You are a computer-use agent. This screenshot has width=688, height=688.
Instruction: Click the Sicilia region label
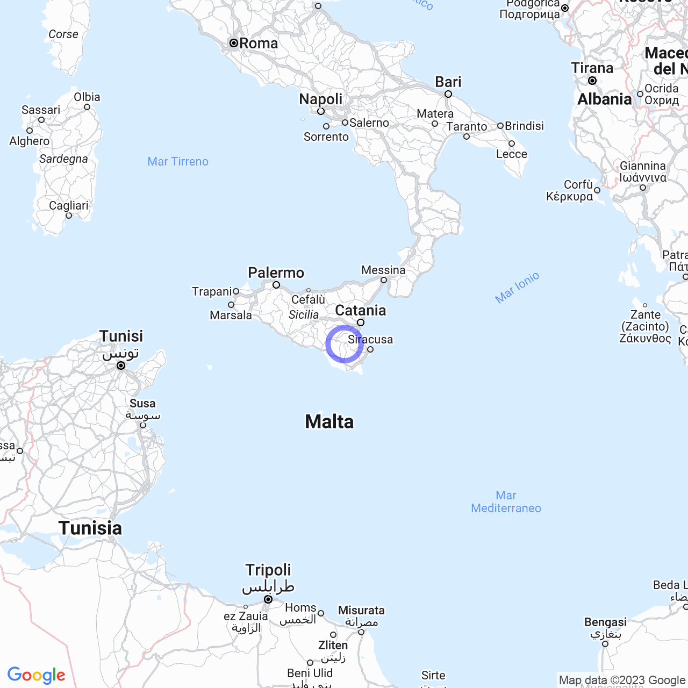point(304,315)
